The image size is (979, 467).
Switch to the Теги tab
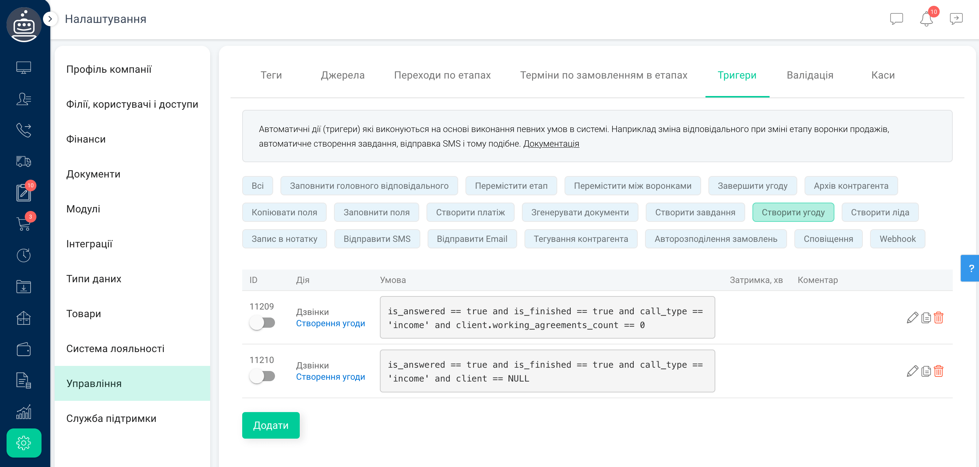pos(271,75)
